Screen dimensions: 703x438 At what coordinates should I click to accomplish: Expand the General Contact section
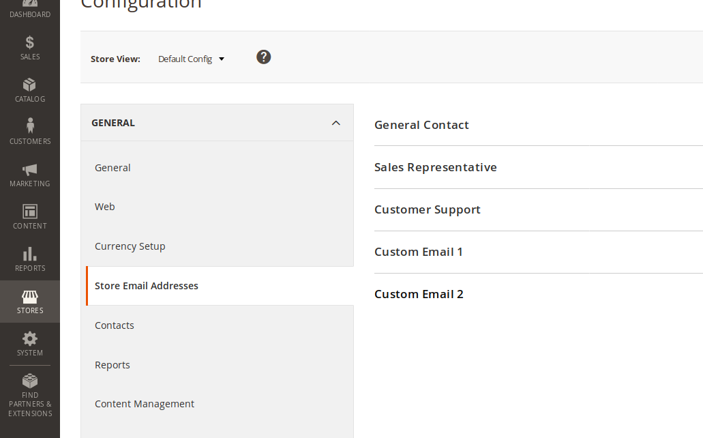click(421, 125)
